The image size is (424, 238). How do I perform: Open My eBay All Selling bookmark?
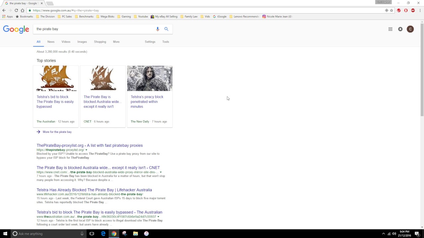click(164, 17)
